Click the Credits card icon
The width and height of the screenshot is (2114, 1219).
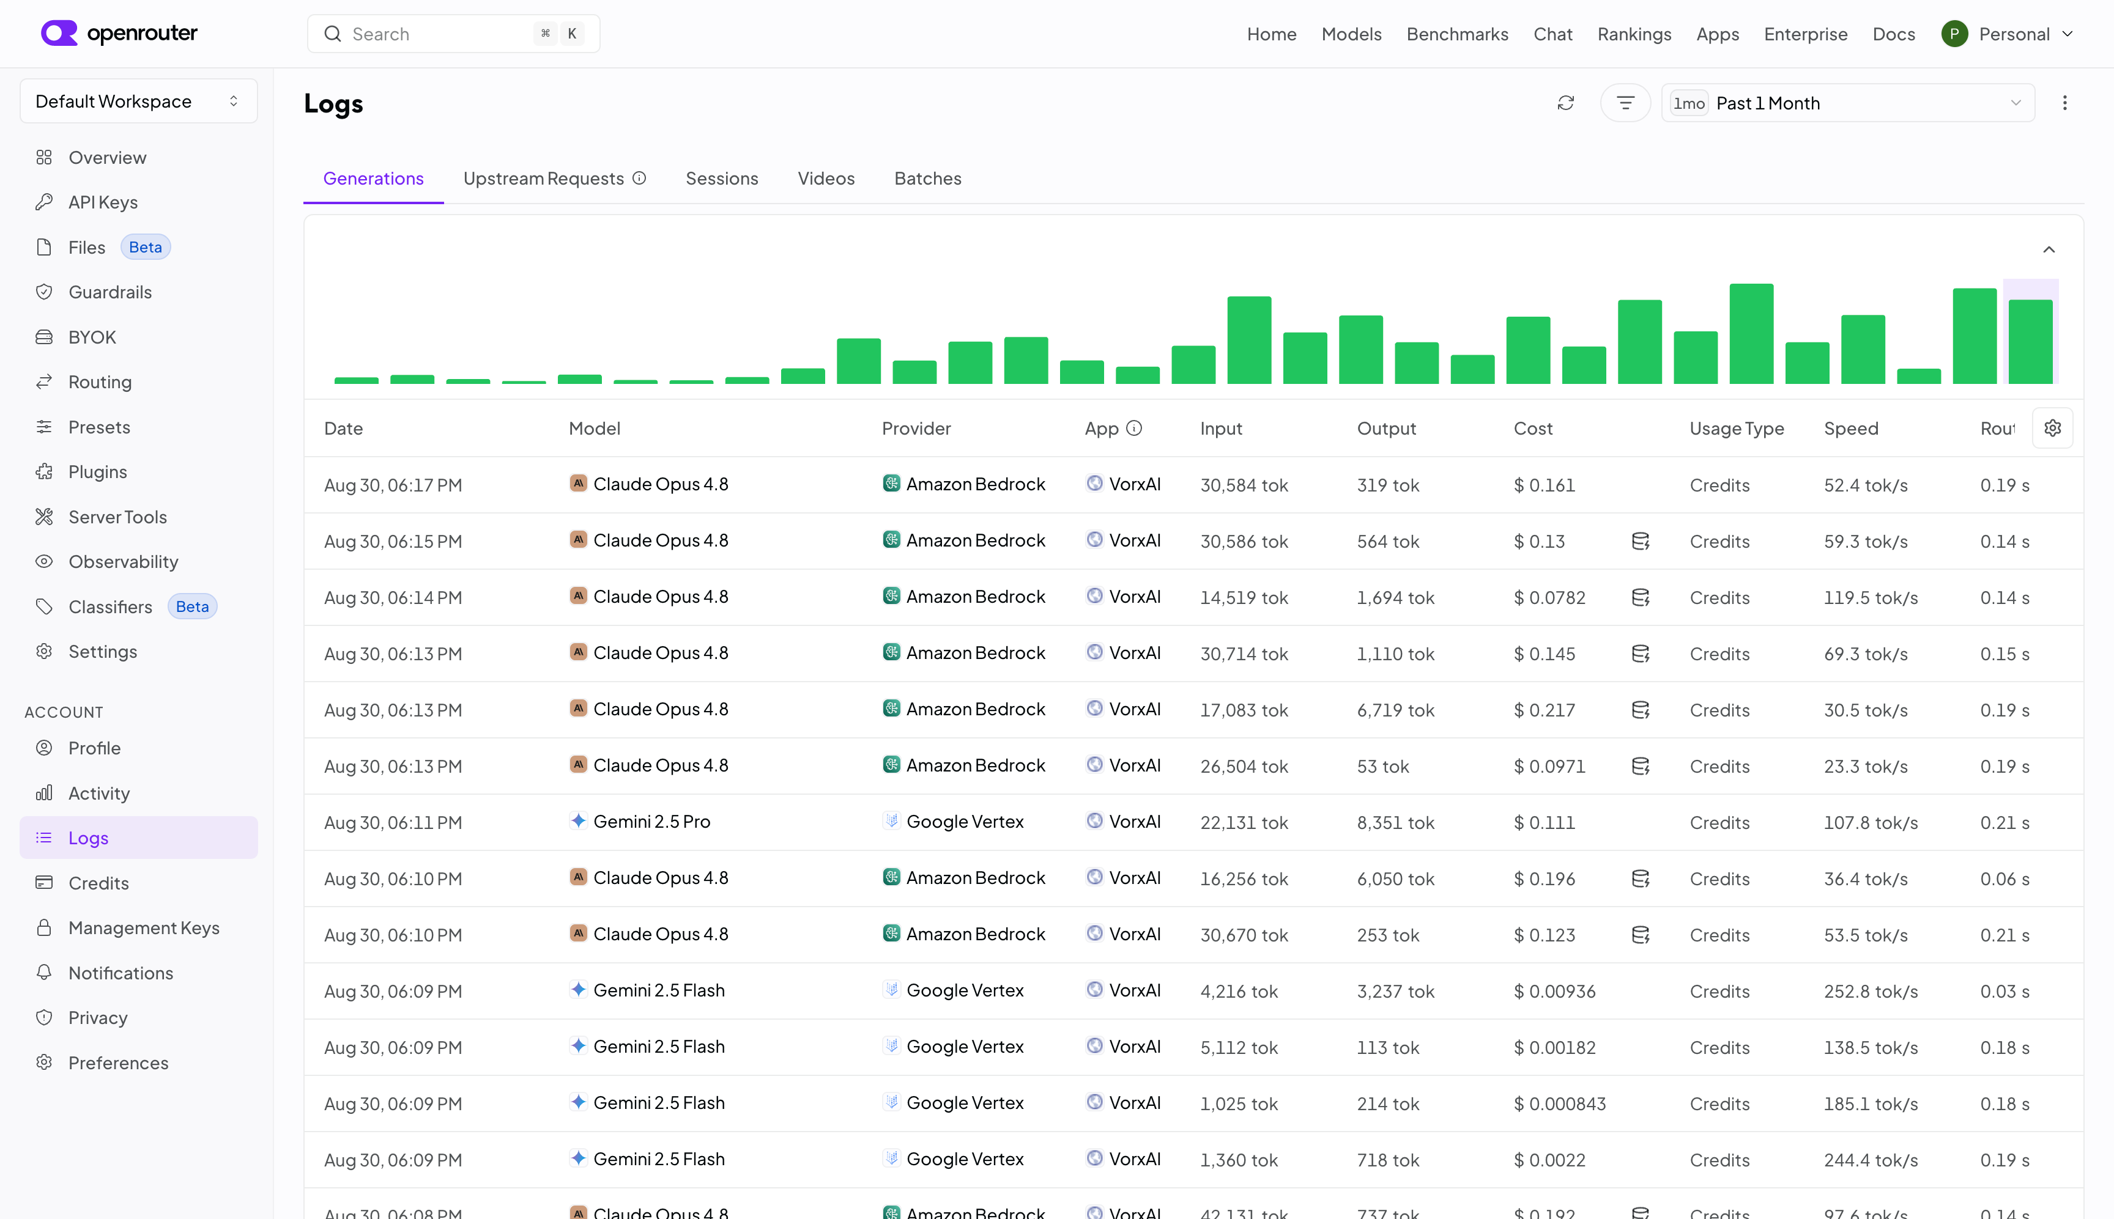coord(45,882)
